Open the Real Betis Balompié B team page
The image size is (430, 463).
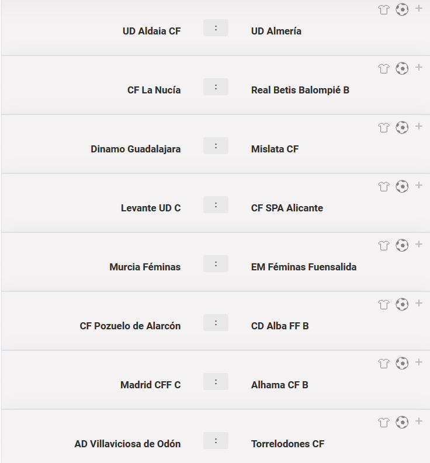click(x=300, y=90)
